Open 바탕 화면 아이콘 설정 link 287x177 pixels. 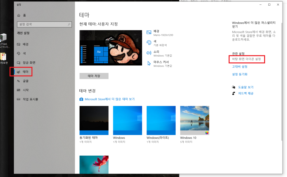click(246, 59)
